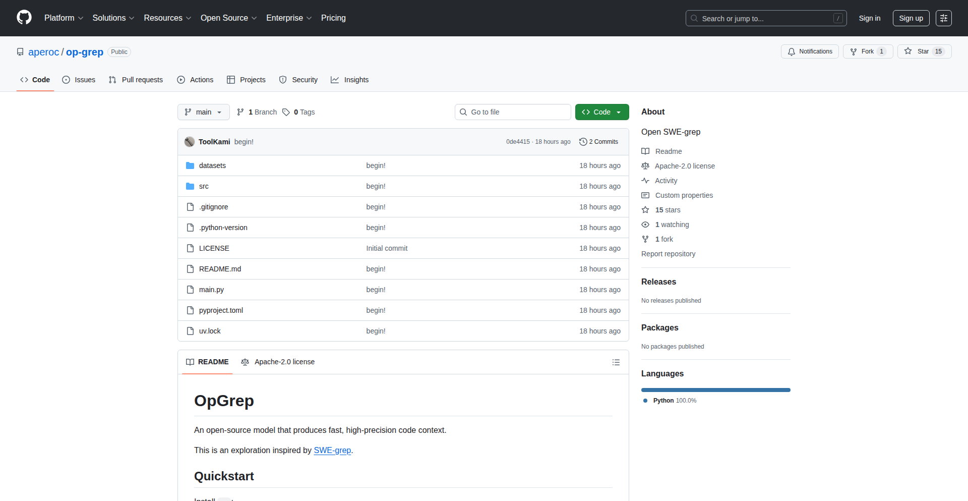This screenshot has width=968, height=501.
Task: Switch to the Pull requests tab
Action: coord(136,80)
